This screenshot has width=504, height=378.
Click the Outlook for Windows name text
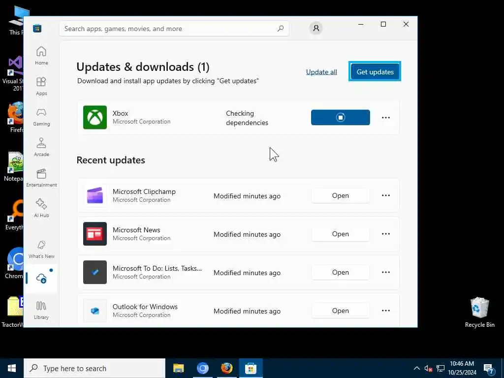click(145, 307)
